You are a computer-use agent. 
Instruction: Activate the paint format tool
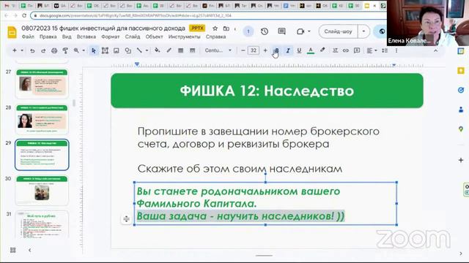point(65,50)
